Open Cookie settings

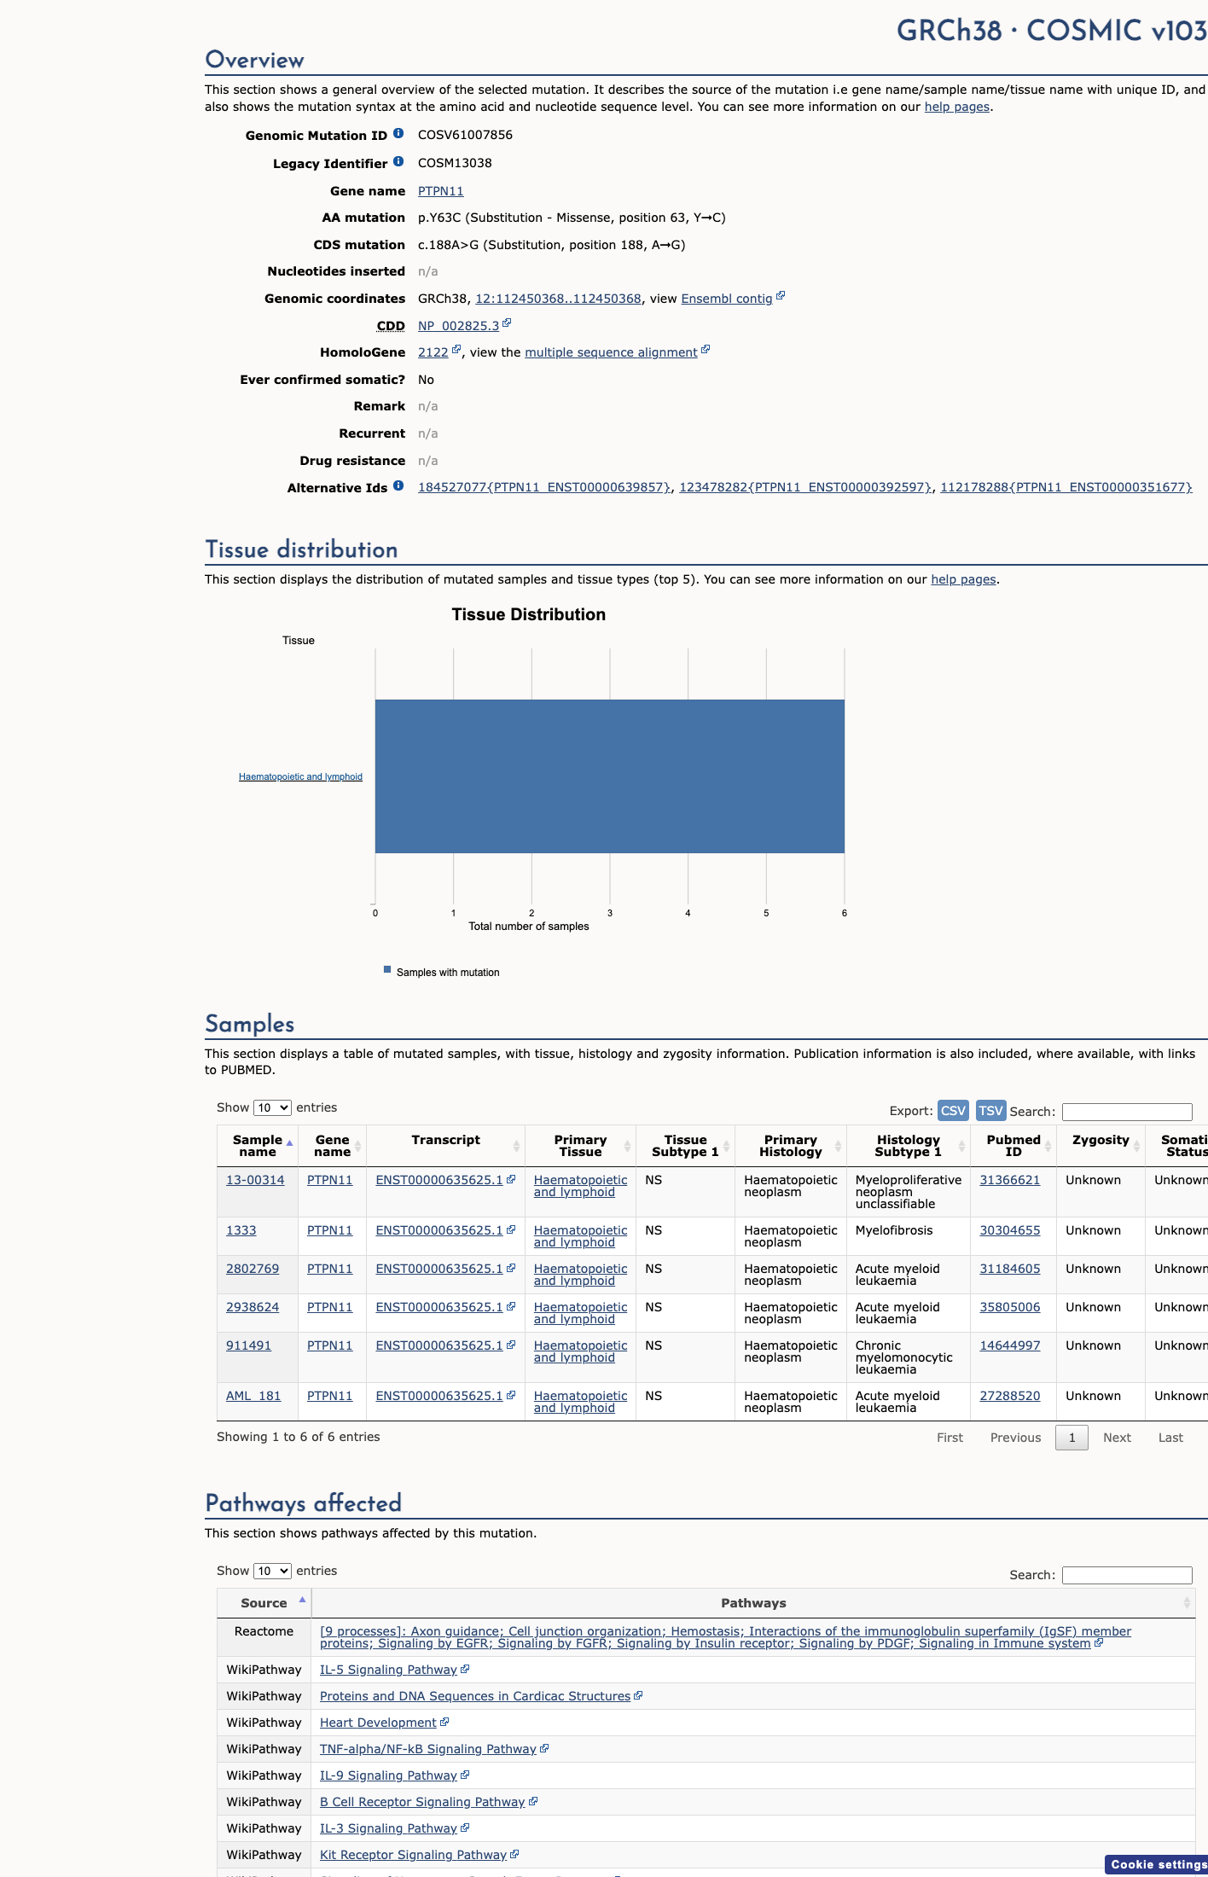(1157, 1864)
